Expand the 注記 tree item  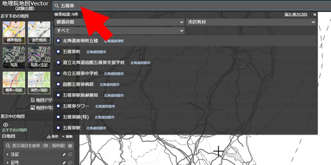tap(7, 154)
